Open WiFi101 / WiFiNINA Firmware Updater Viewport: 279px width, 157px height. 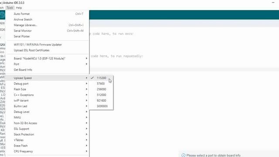coord(47,44)
